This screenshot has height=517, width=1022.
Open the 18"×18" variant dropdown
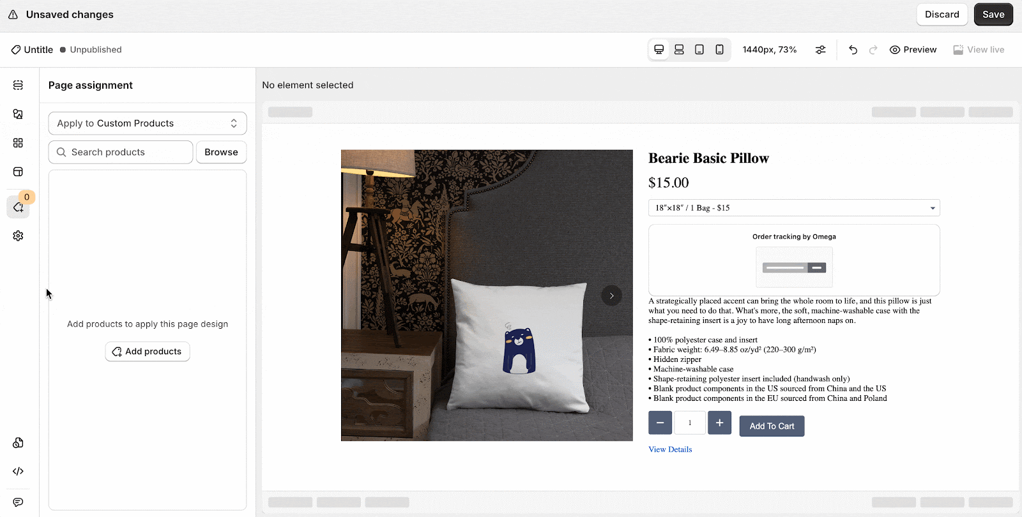(x=794, y=208)
